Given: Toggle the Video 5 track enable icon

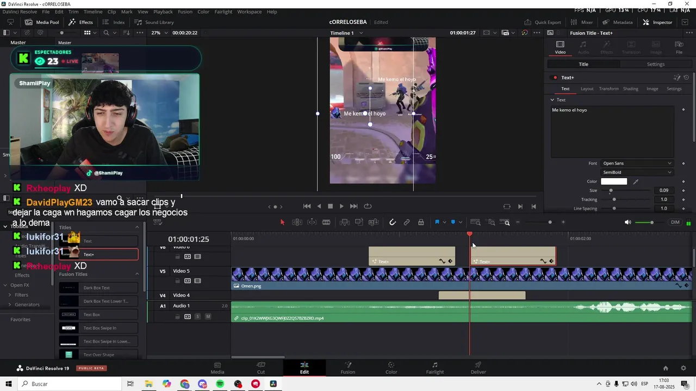Looking at the screenshot, I should click(x=197, y=281).
